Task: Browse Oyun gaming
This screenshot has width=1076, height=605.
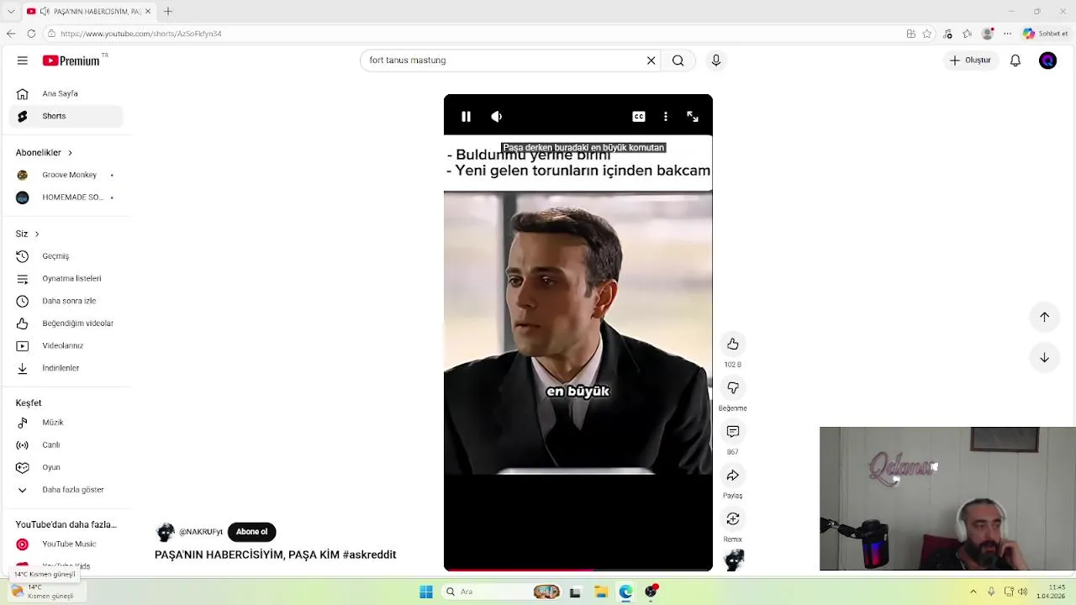Action: [66, 467]
